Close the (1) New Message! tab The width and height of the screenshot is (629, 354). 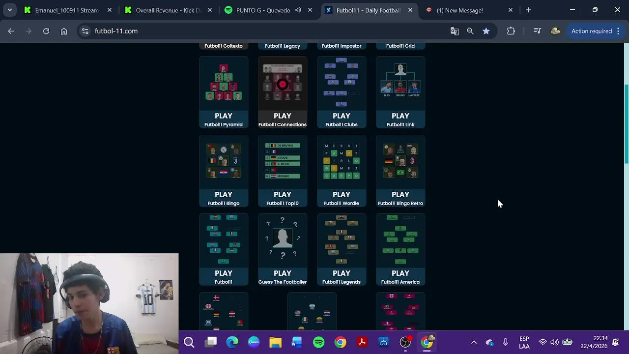tap(511, 10)
